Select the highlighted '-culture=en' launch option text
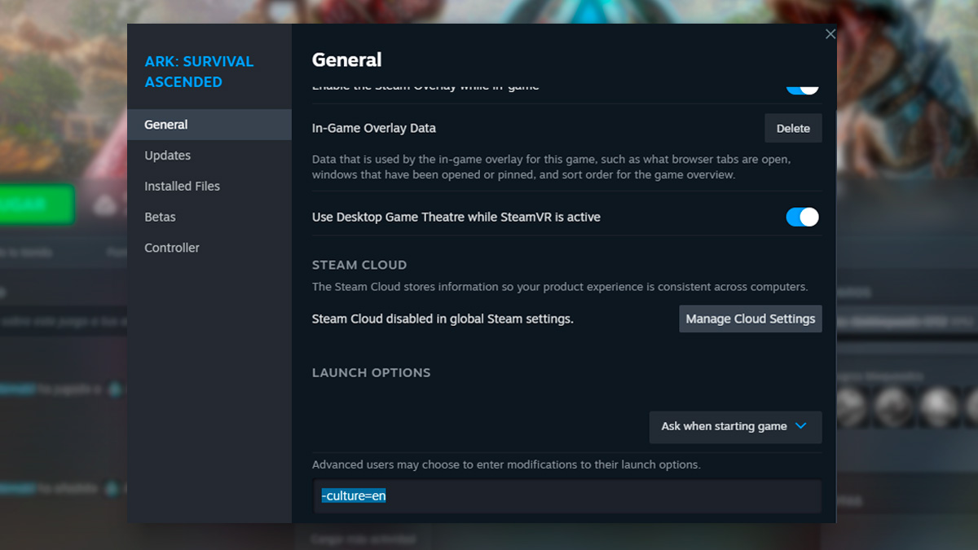978x550 pixels. (x=353, y=495)
